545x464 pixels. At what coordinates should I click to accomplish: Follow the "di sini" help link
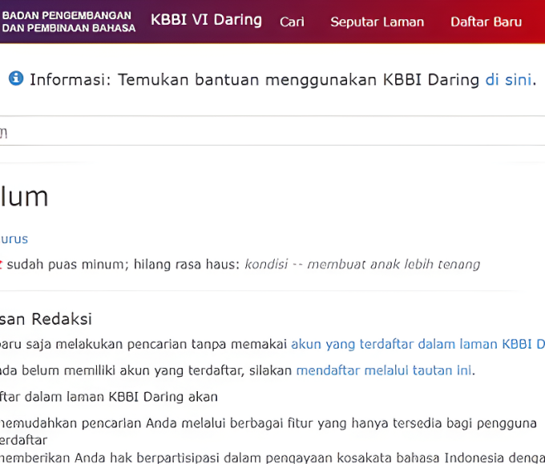click(508, 79)
